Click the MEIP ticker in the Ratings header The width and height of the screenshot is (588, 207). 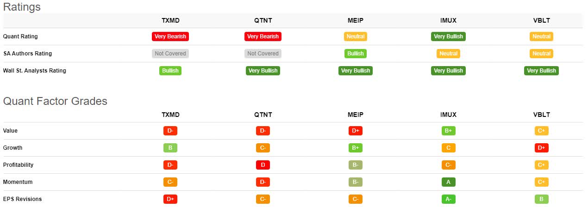click(x=356, y=20)
